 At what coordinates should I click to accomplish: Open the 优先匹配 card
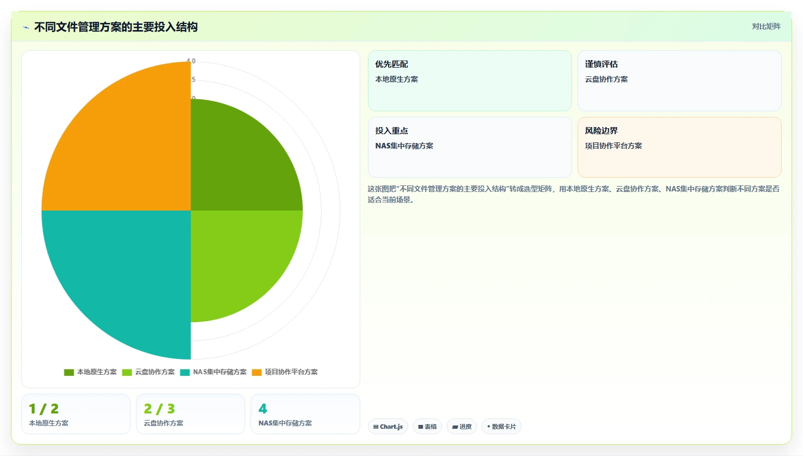[x=470, y=81]
